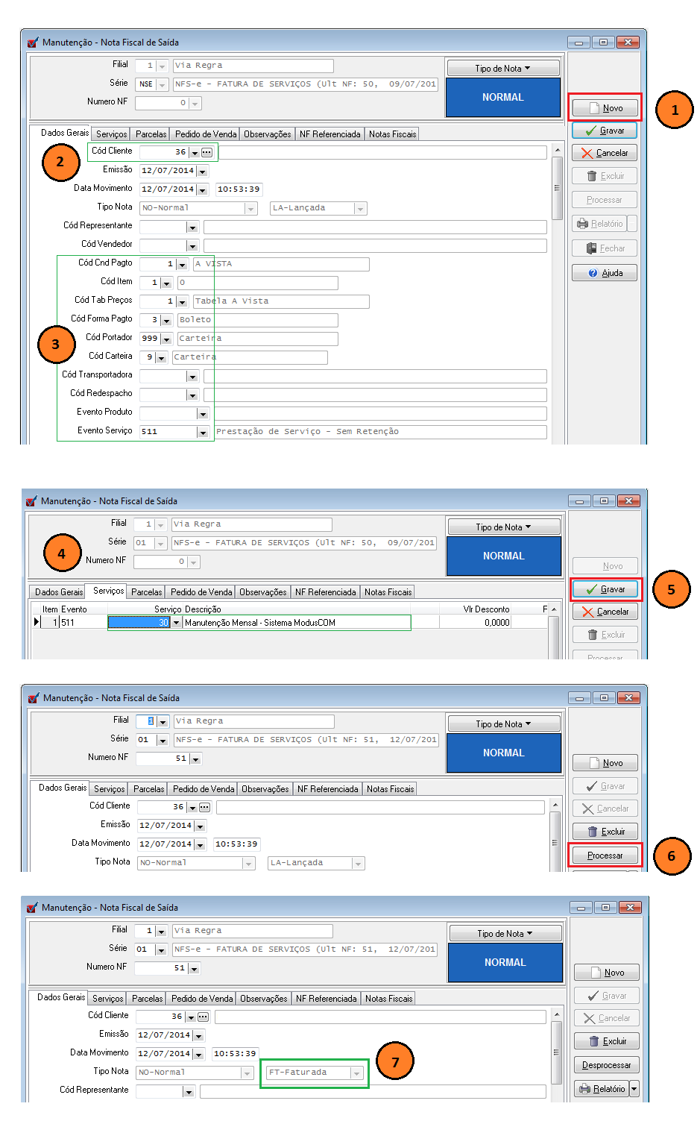Expand the arrow next to Relatório in bottom window
Screen dimensions: 700x1127
634,1089
